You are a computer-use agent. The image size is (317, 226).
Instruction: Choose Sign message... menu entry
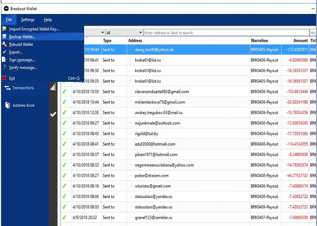point(43,60)
